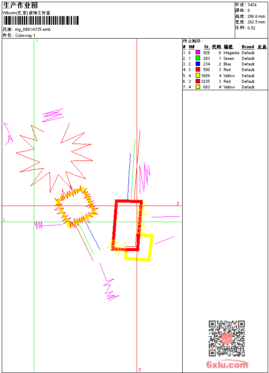269x373 pixels.
Task: Click the stitch count 234 cell
Action: [207, 64]
